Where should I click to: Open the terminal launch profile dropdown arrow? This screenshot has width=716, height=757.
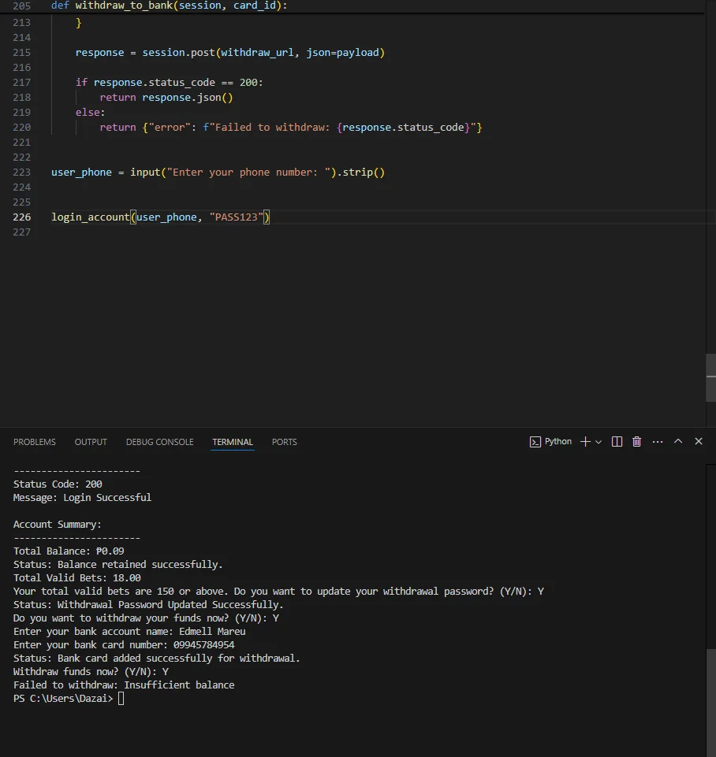point(599,442)
